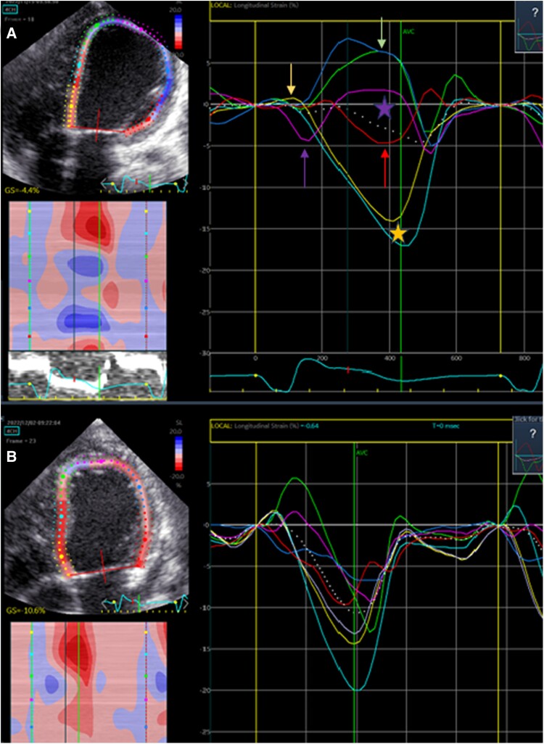
Task: Click the Longitudinal Strain = 0.64 header in panel B
Action: 265,426
